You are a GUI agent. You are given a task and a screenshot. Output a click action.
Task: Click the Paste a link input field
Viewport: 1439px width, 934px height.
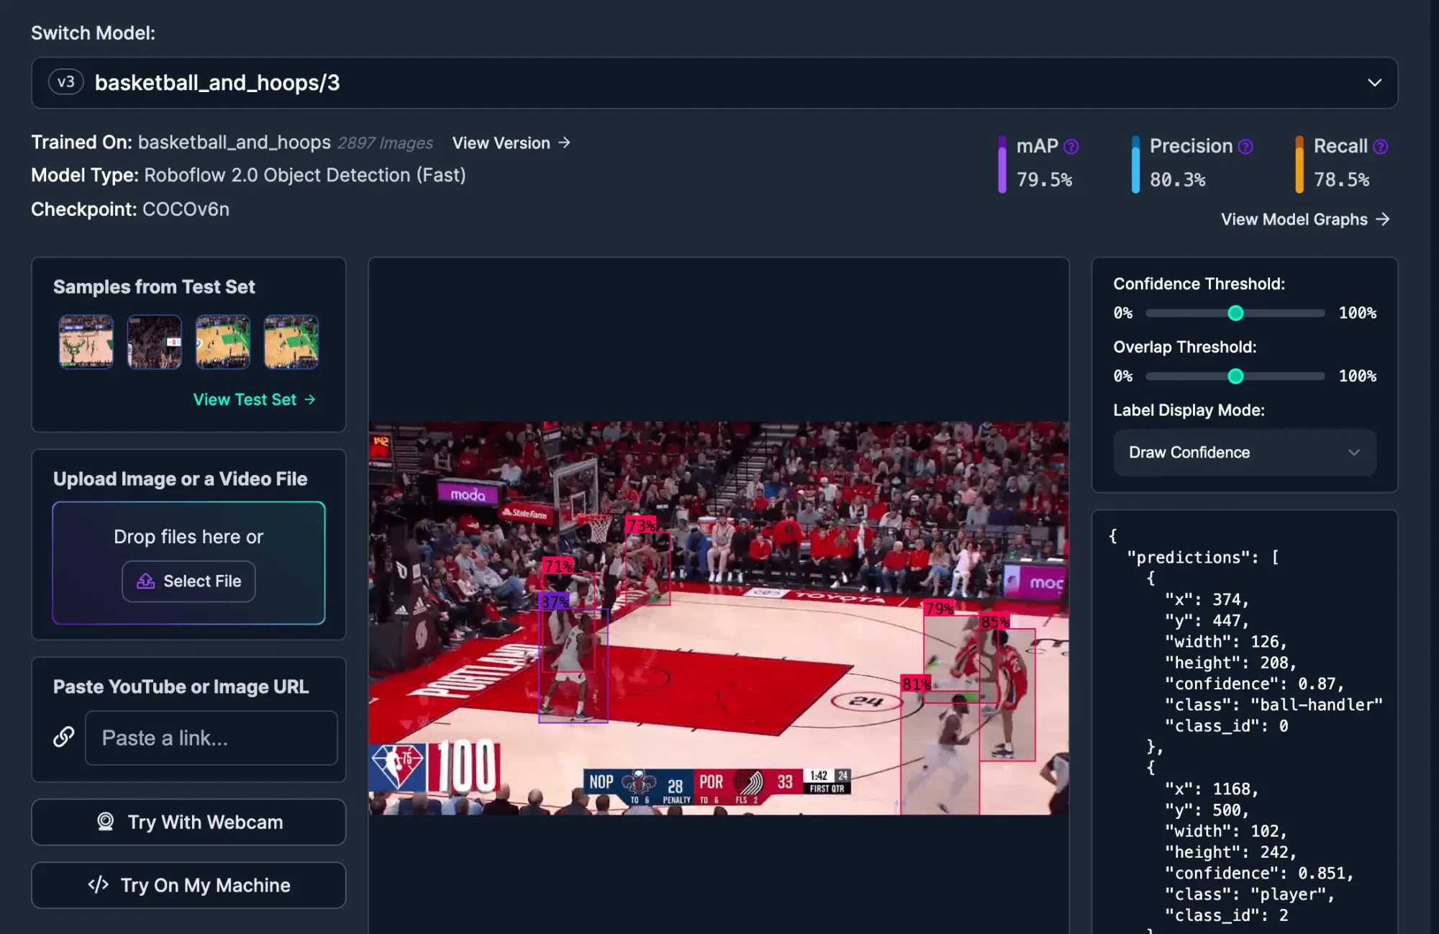pos(211,738)
